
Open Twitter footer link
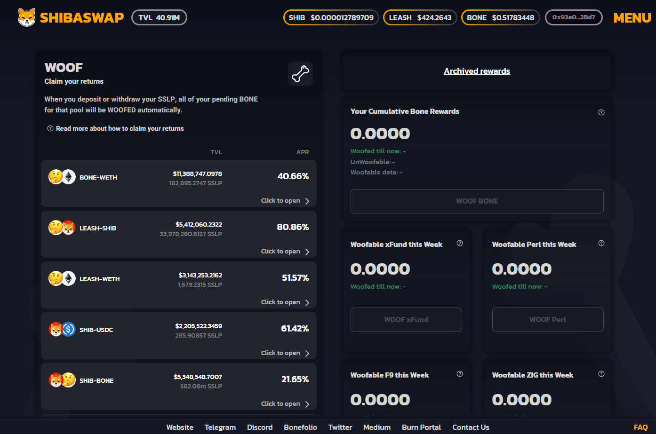point(340,427)
